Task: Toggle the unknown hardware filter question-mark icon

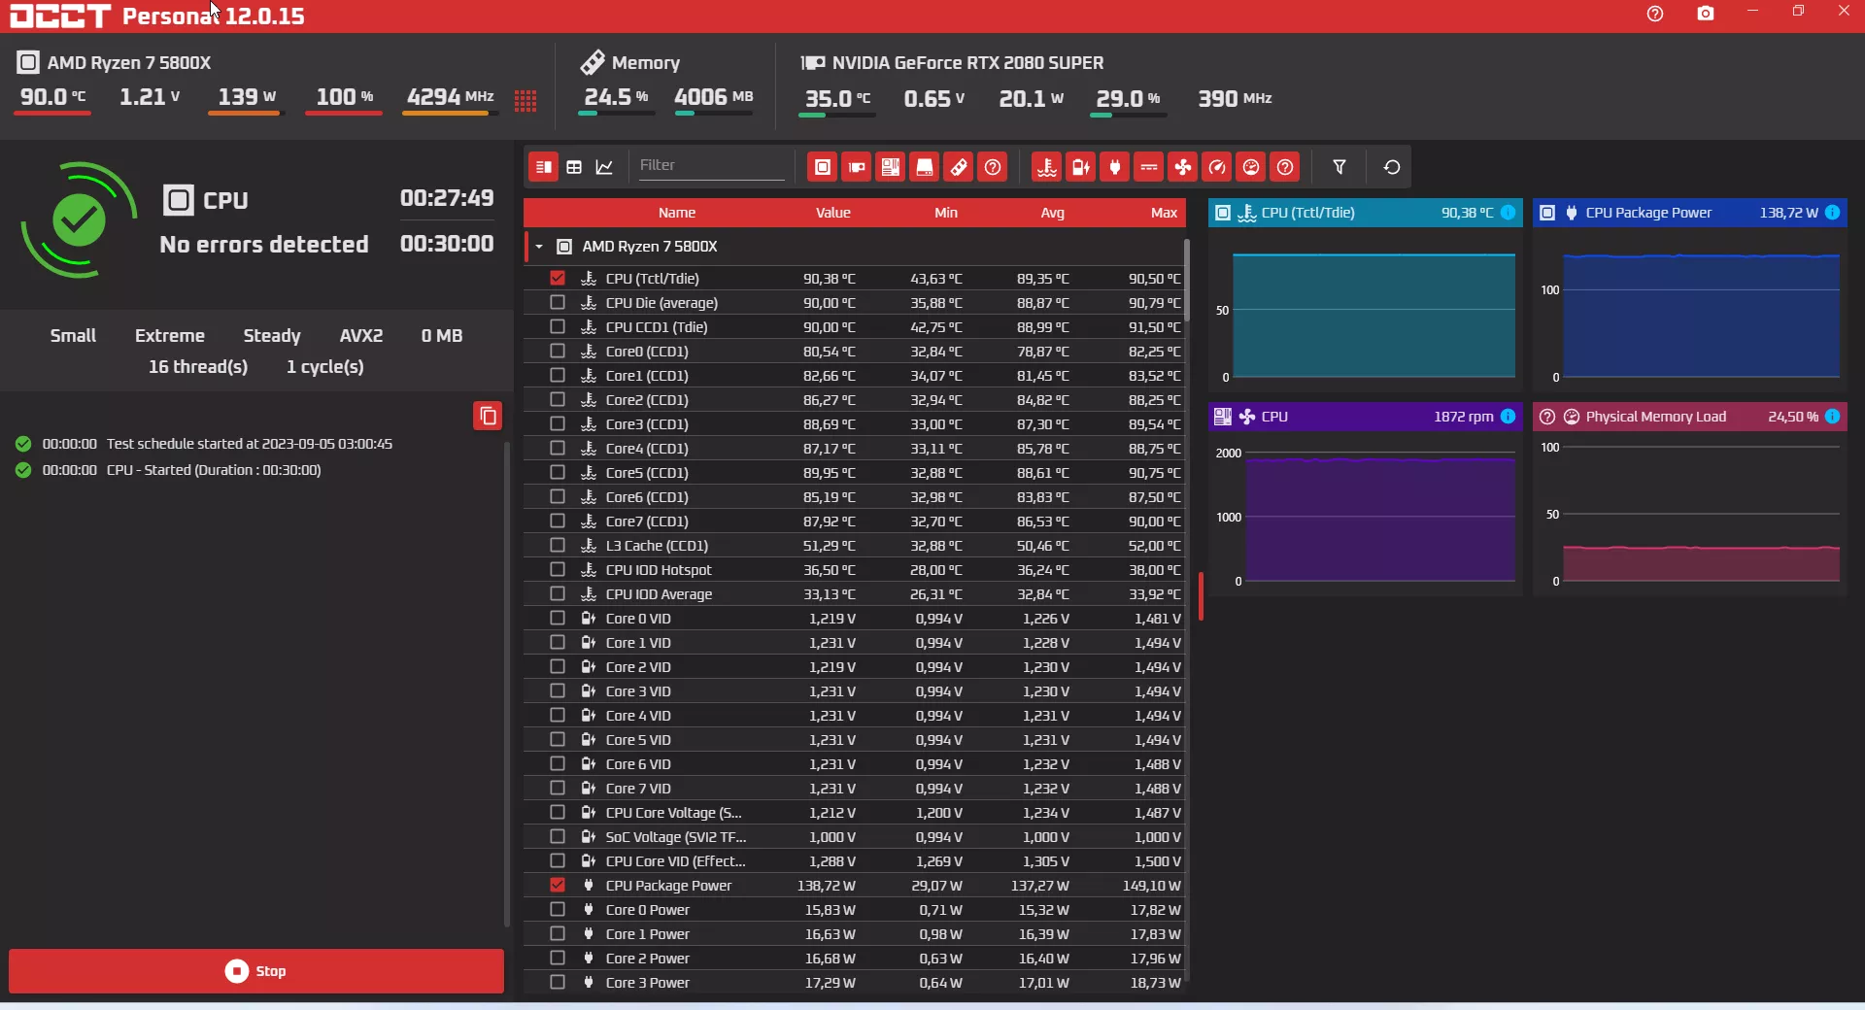Action: tap(993, 167)
